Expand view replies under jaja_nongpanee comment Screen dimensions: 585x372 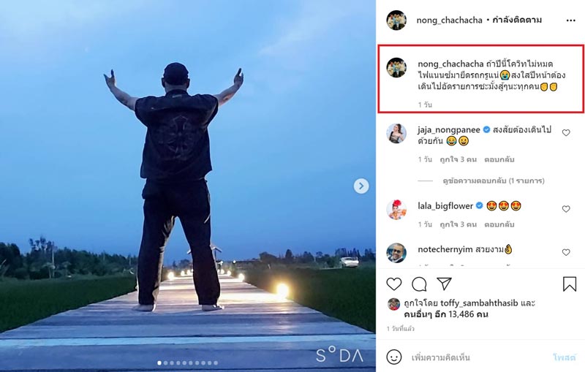point(493,181)
